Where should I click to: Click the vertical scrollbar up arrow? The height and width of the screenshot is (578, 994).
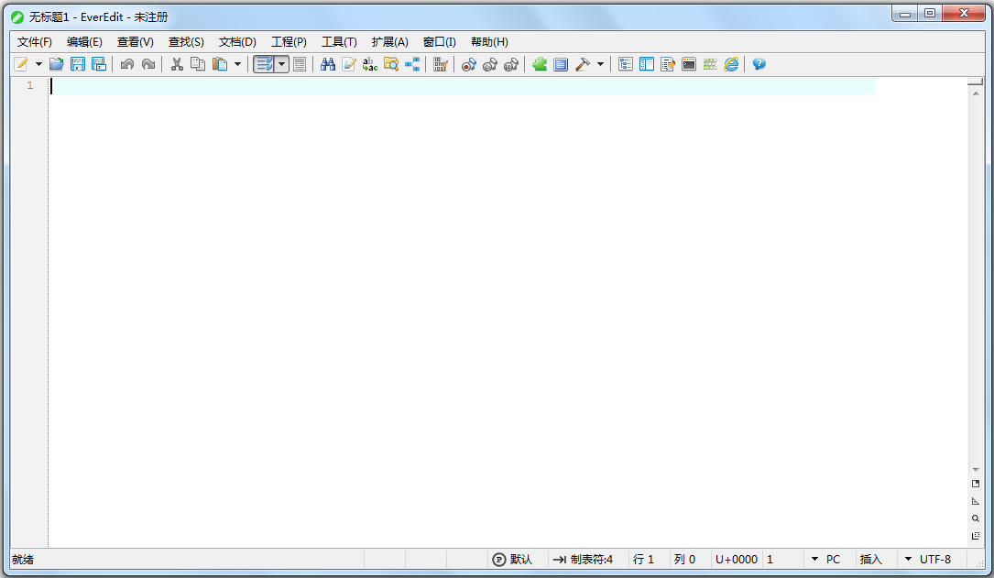(976, 93)
